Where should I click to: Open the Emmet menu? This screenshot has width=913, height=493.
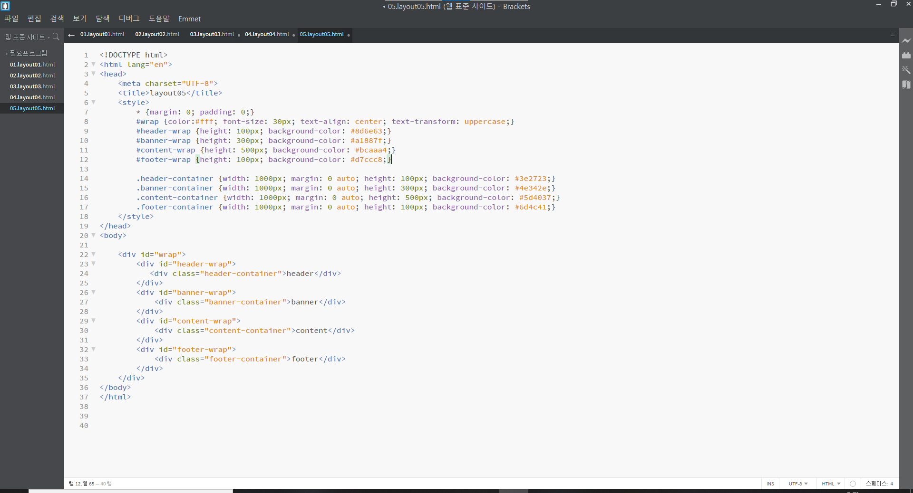189,19
